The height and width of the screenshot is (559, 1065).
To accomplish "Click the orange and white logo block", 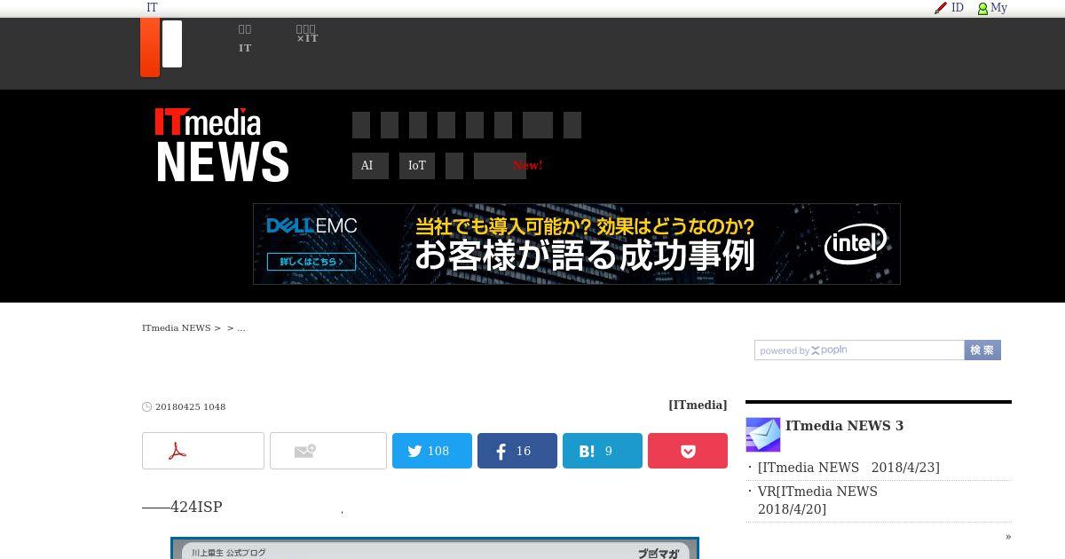I will coord(162,47).
